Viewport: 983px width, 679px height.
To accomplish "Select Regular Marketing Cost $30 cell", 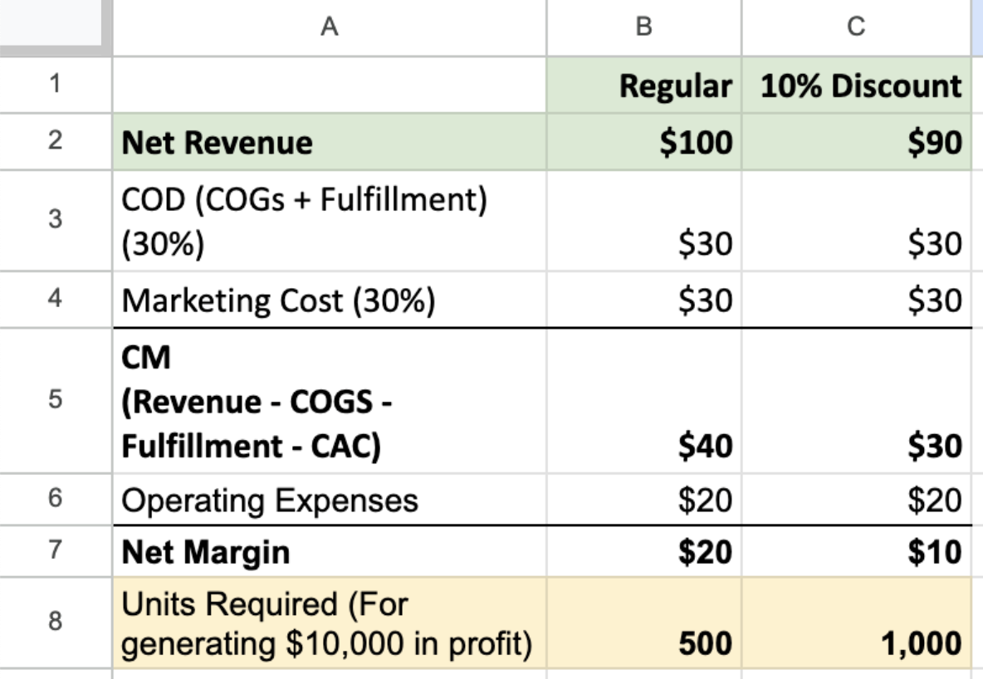I will click(643, 299).
